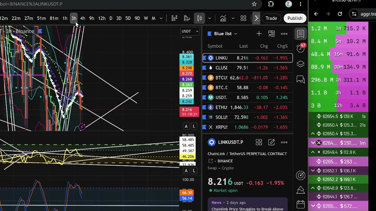Screen dimensions: 376x211
Task: Click the Trade button
Action: (271, 18)
